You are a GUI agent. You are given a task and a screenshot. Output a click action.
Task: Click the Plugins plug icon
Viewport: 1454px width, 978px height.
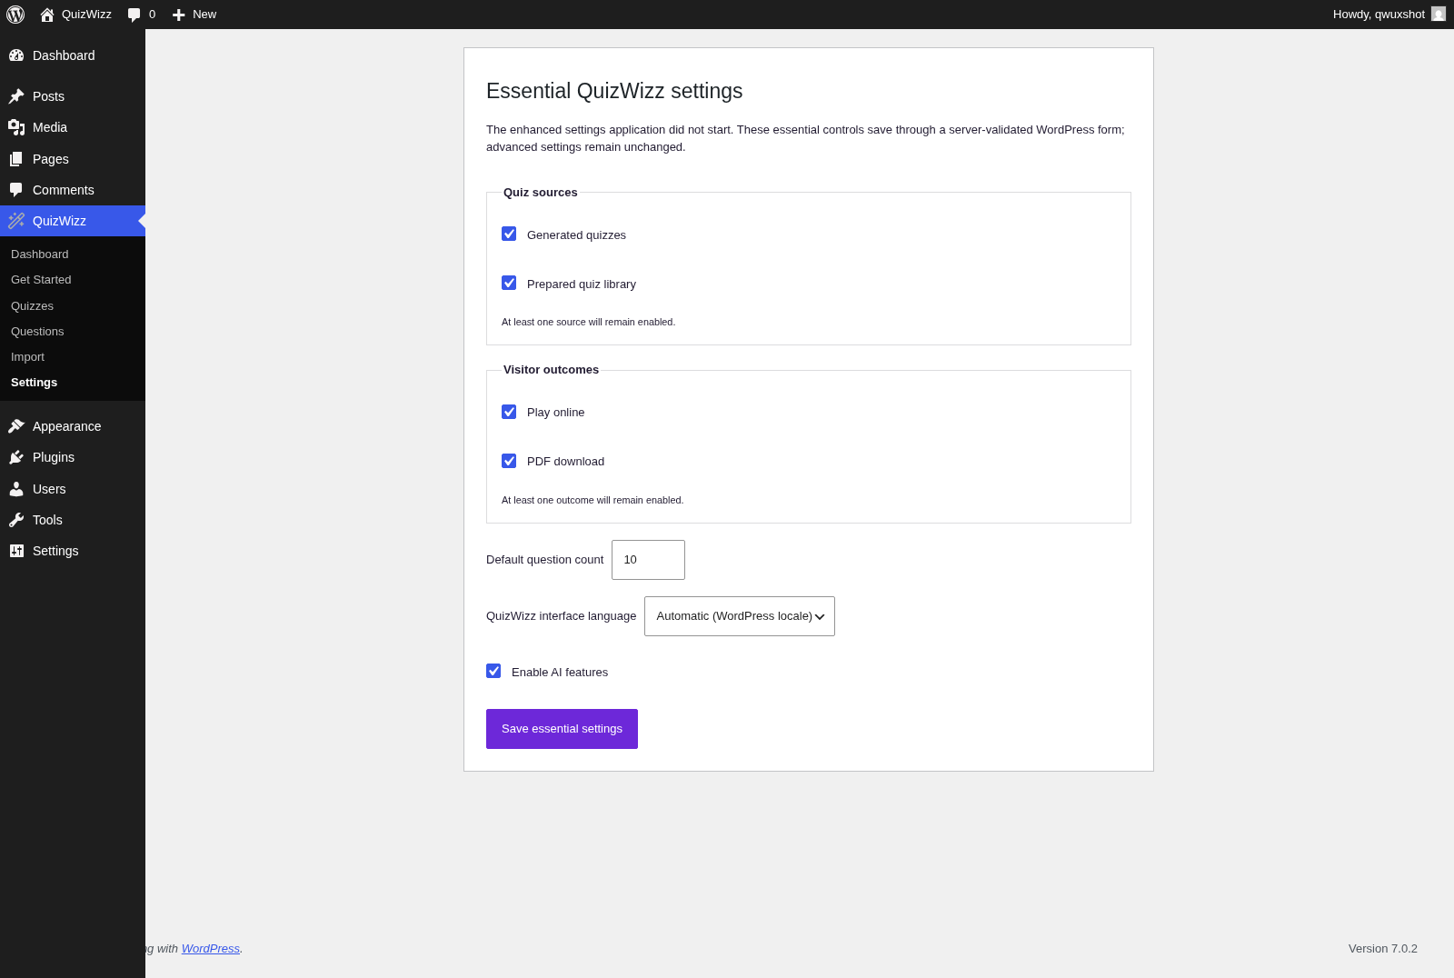click(16, 457)
